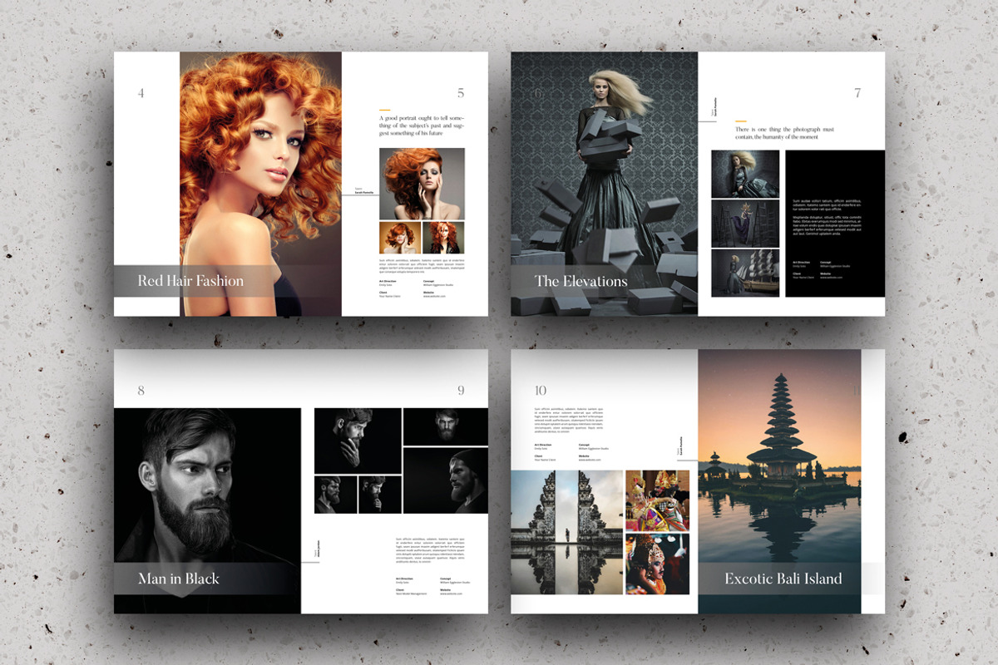
Task: Click page number 4
Action: pos(141,93)
